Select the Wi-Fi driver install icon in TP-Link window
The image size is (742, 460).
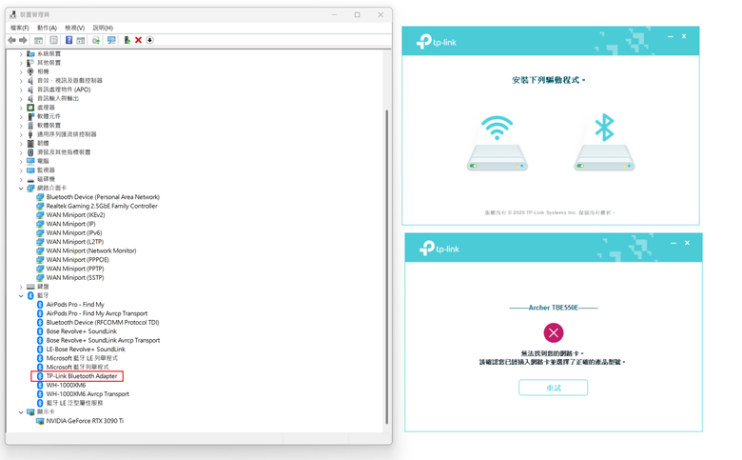click(x=497, y=143)
